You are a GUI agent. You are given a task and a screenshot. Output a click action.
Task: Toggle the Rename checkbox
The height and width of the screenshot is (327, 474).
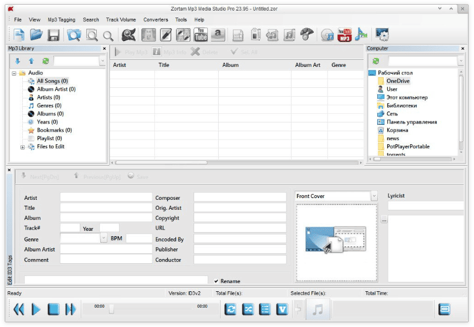216,281
